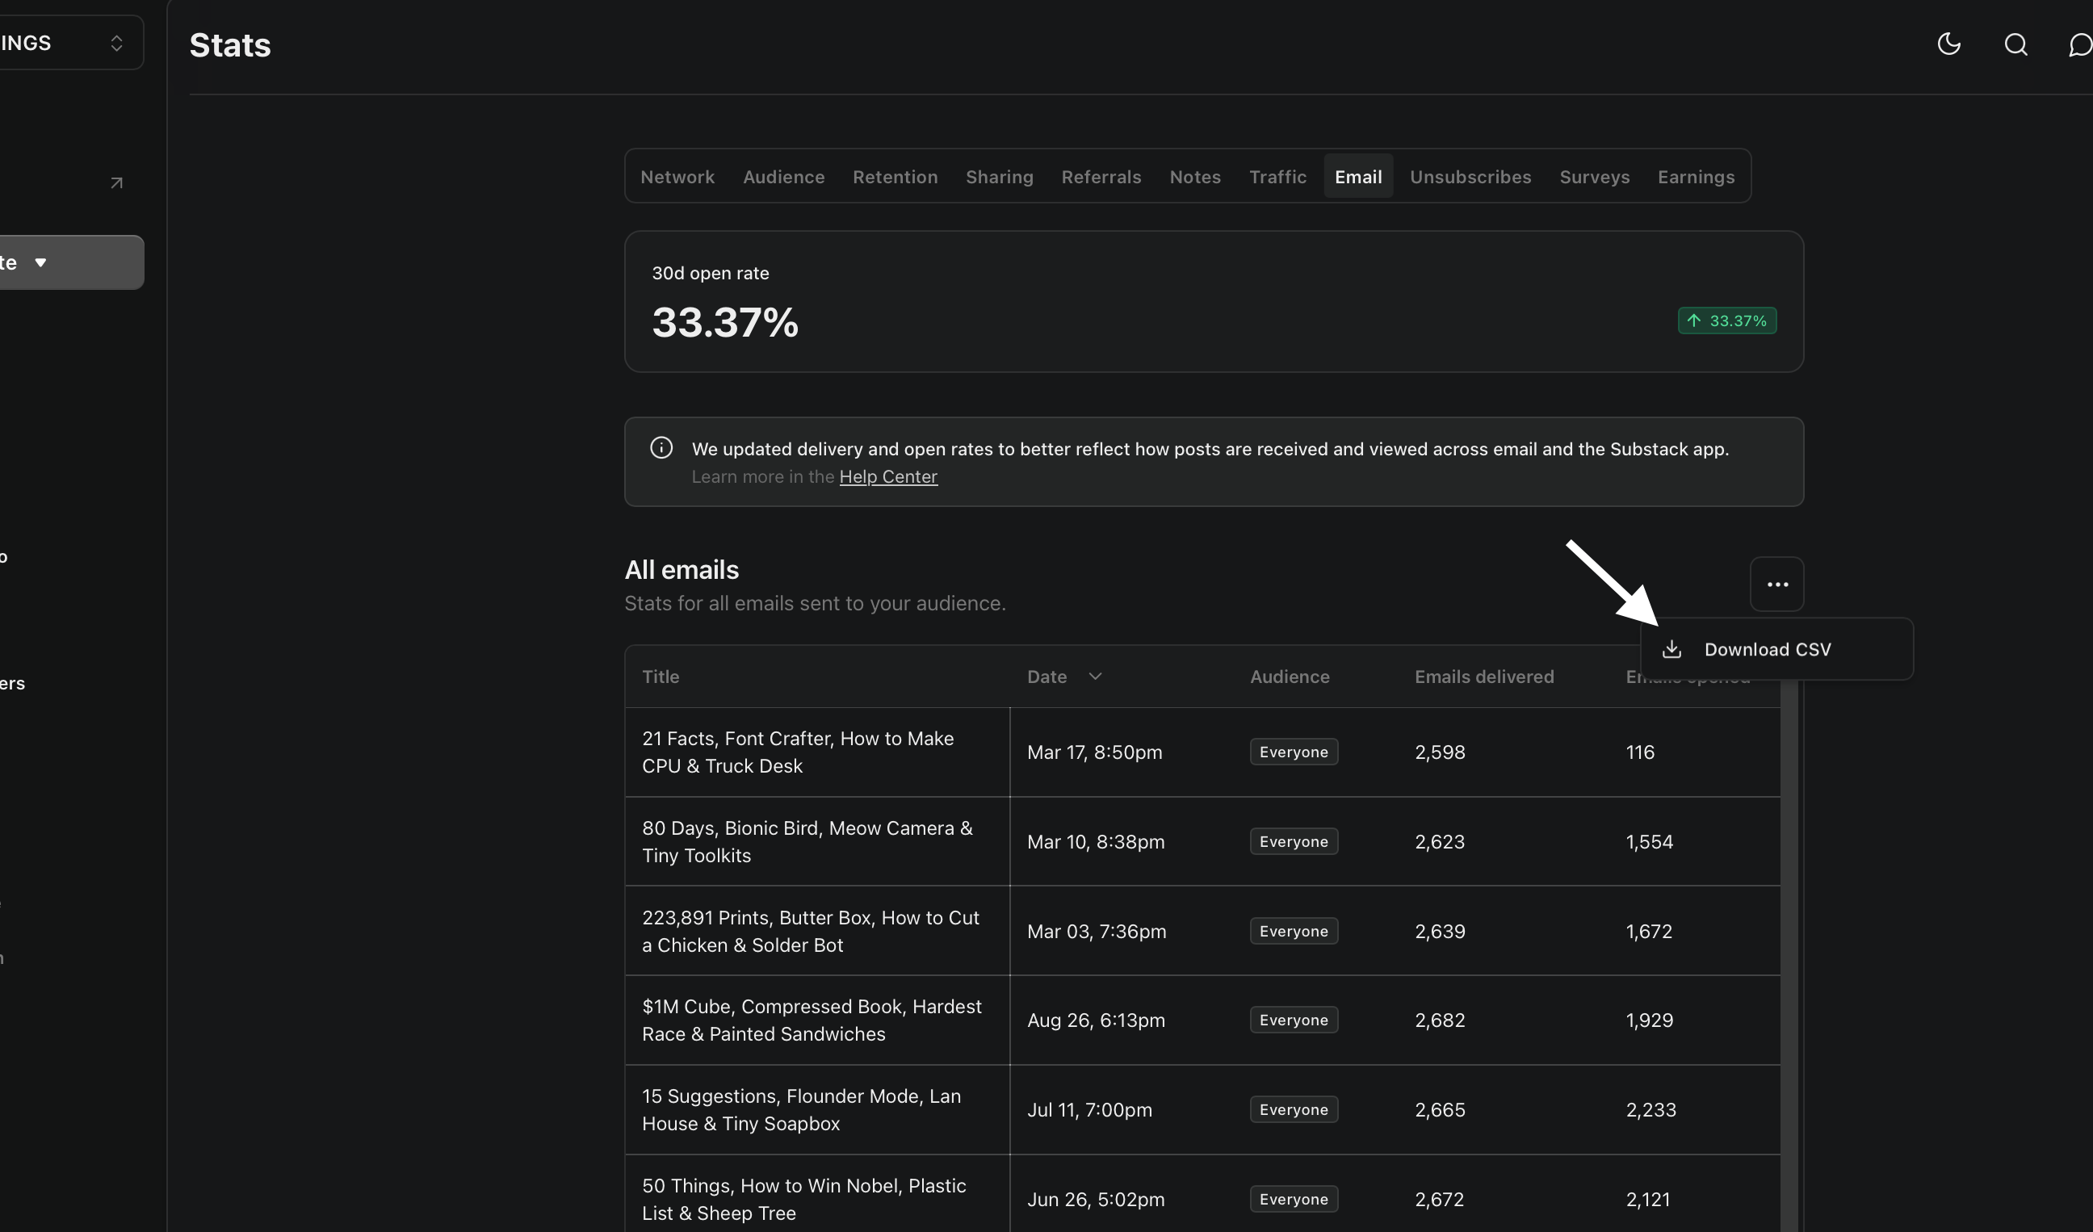Open the ellipsis more-options menu
The width and height of the screenshot is (2093, 1232).
pyautogui.click(x=1776, y=584)
